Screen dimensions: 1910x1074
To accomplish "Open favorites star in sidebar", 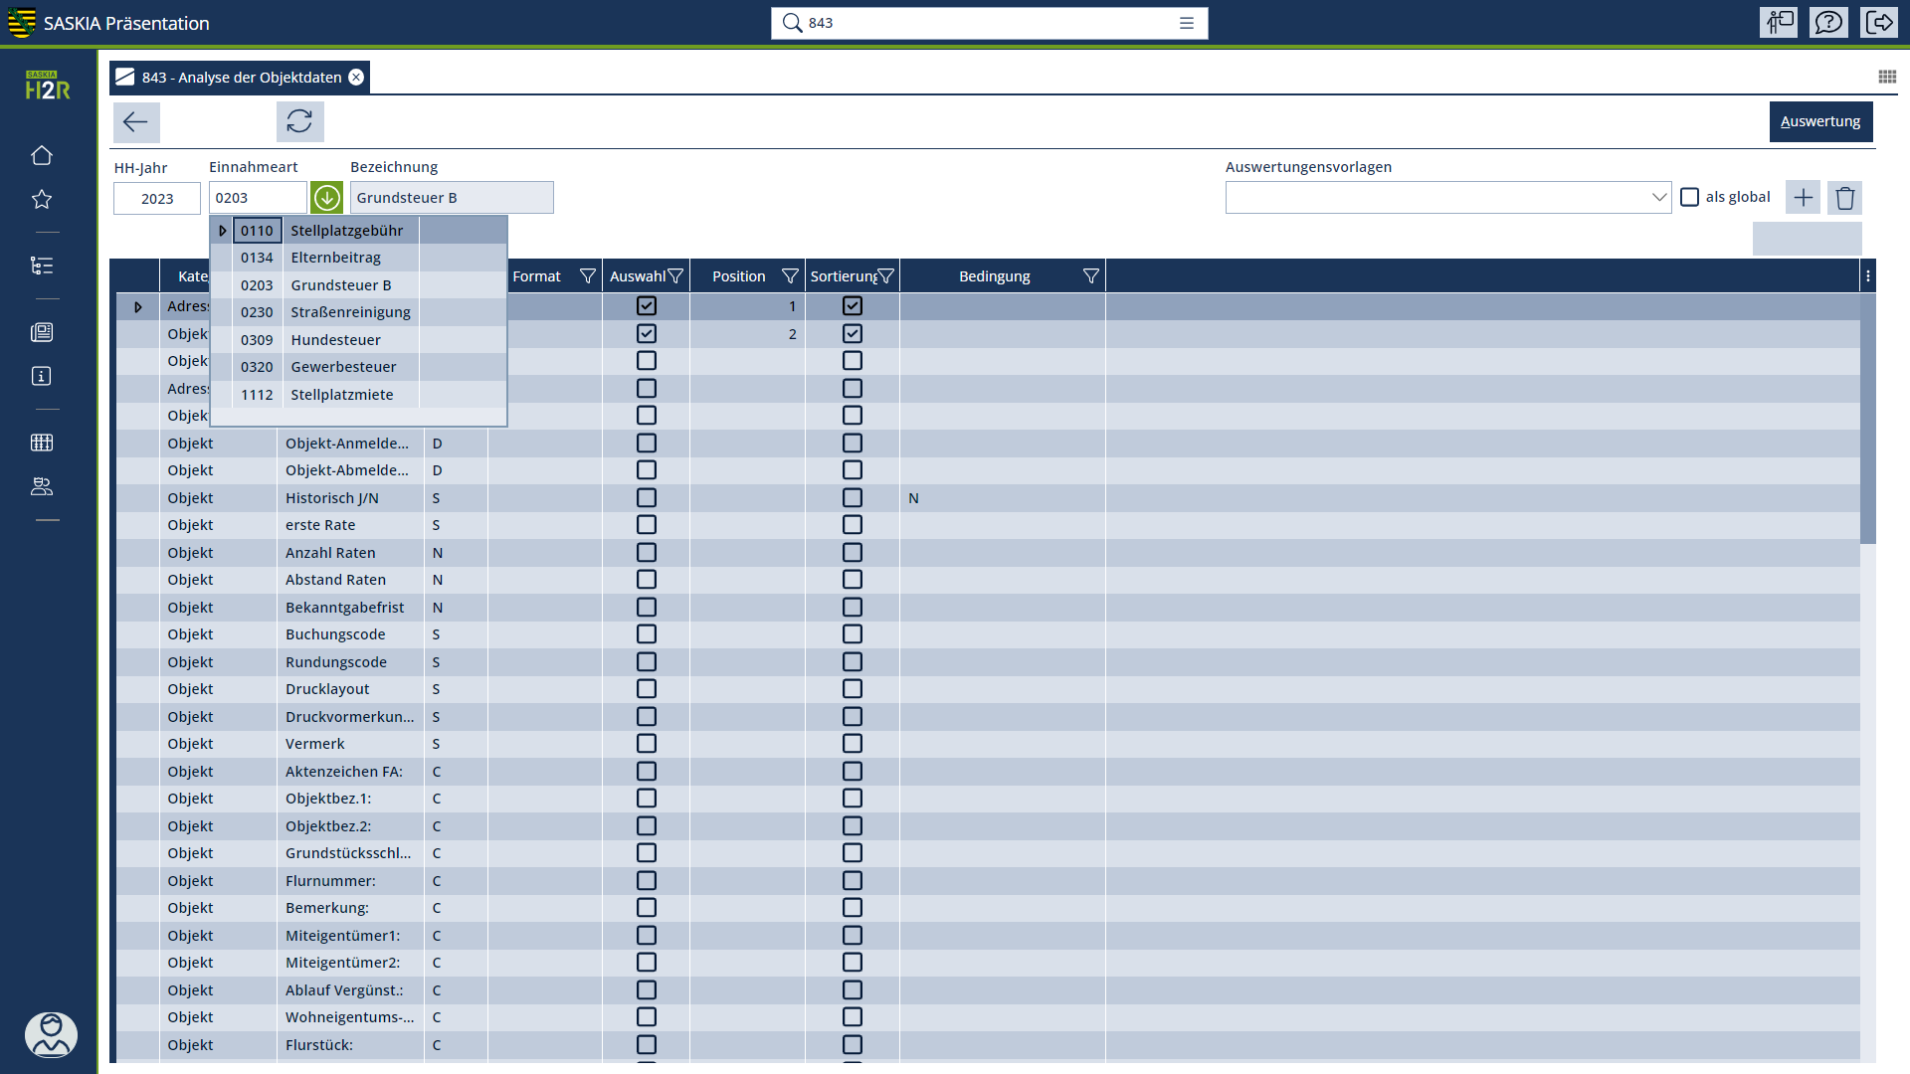I will pos(42,199).
